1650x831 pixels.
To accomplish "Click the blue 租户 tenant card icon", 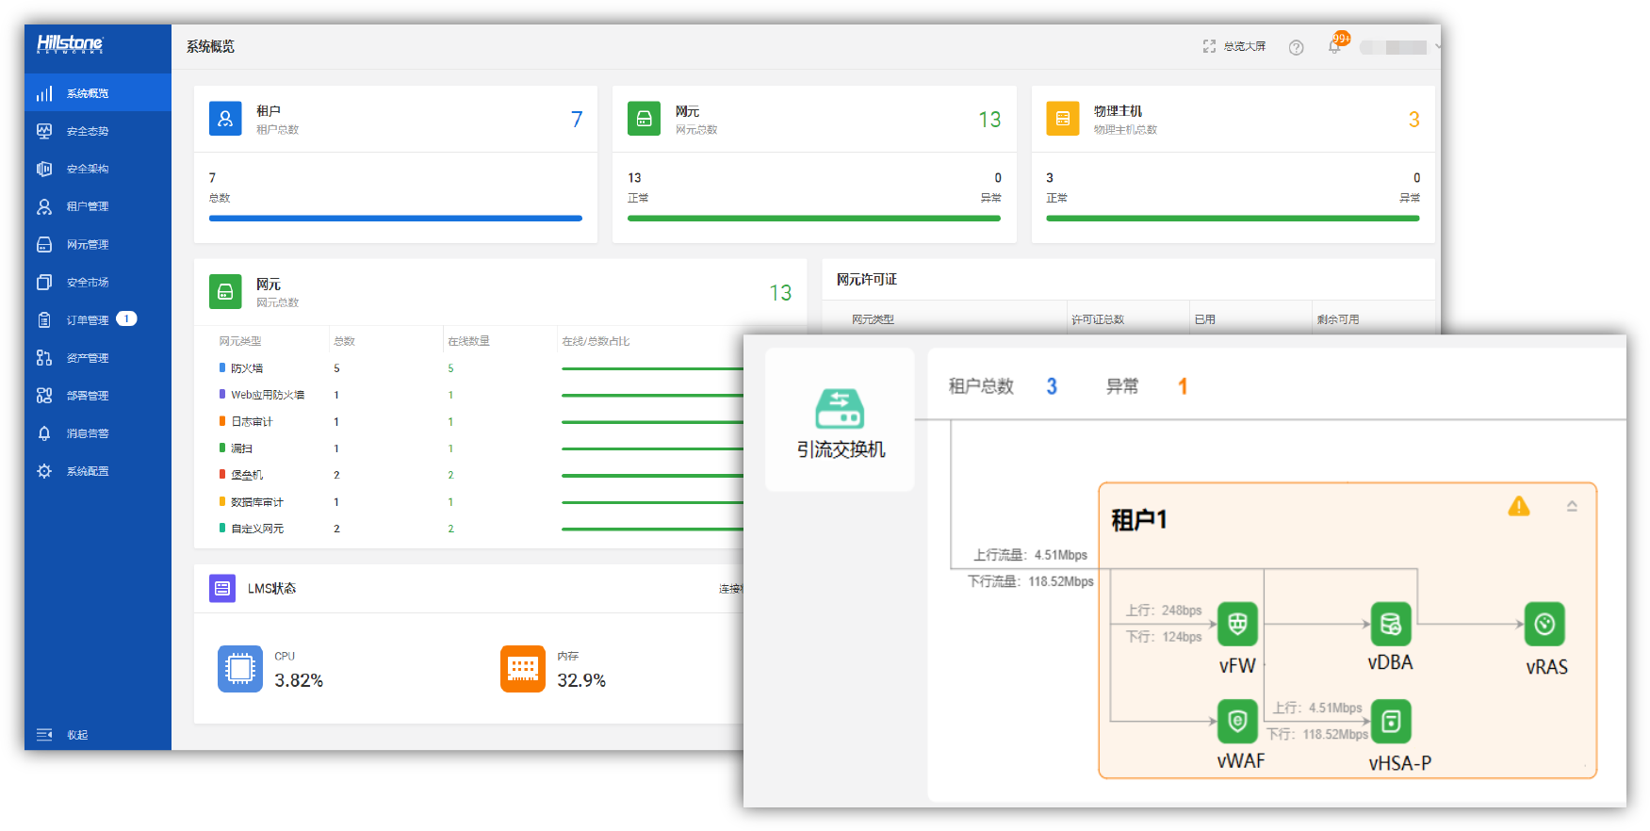I will point(225,119).
